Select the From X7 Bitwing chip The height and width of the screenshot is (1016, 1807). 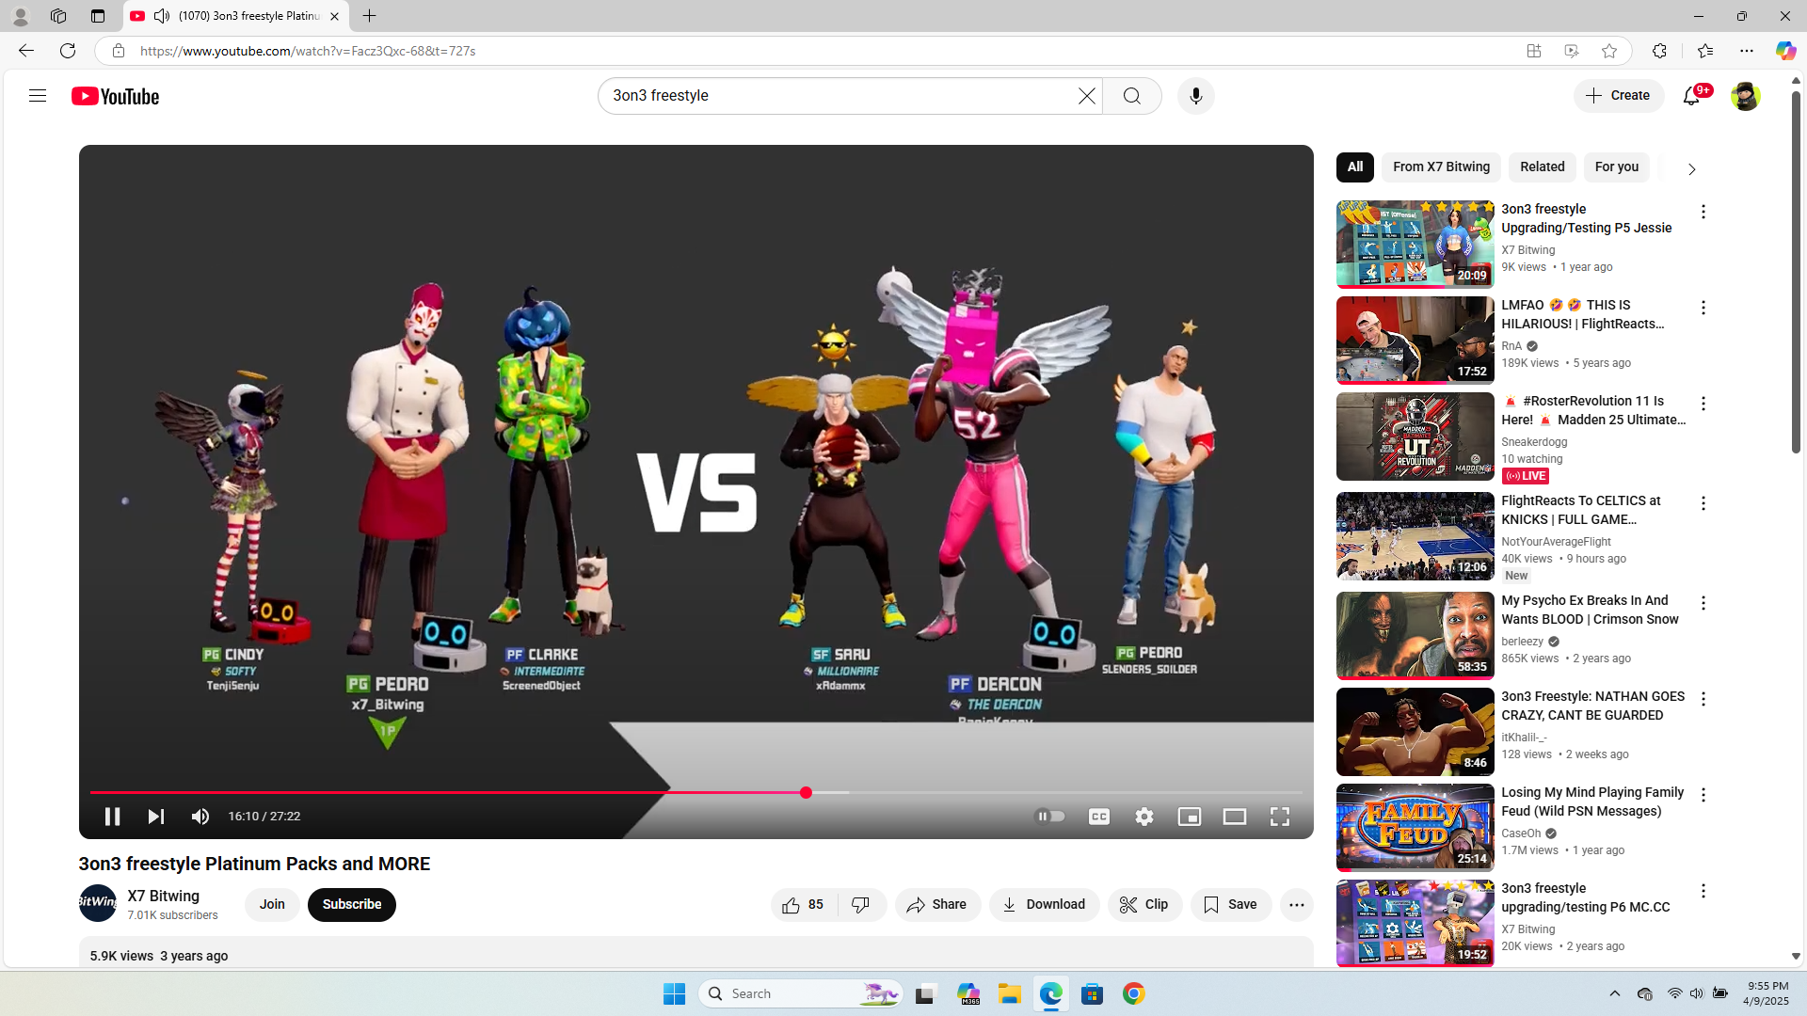(1442, 167)
